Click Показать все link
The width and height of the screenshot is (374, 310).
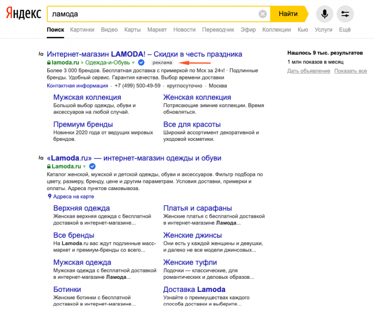tap(351, 71)
